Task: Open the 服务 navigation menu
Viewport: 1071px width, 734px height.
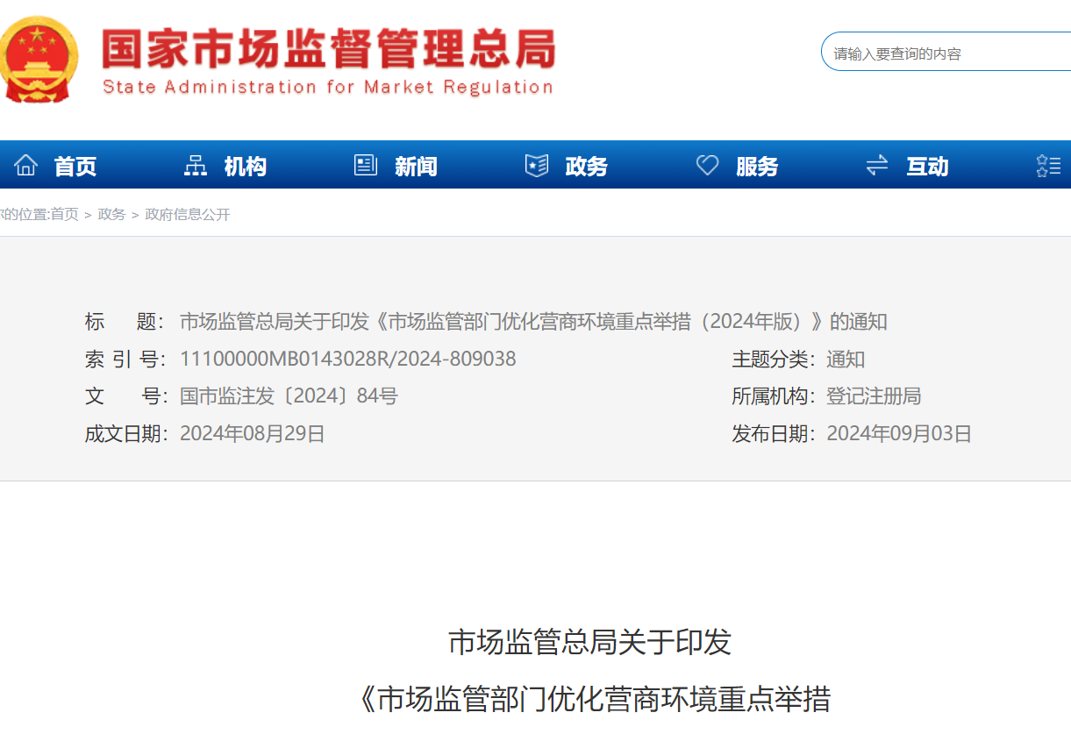Action: [756, 166]
